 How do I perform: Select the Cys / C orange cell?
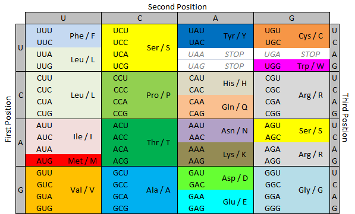point(291,36)
